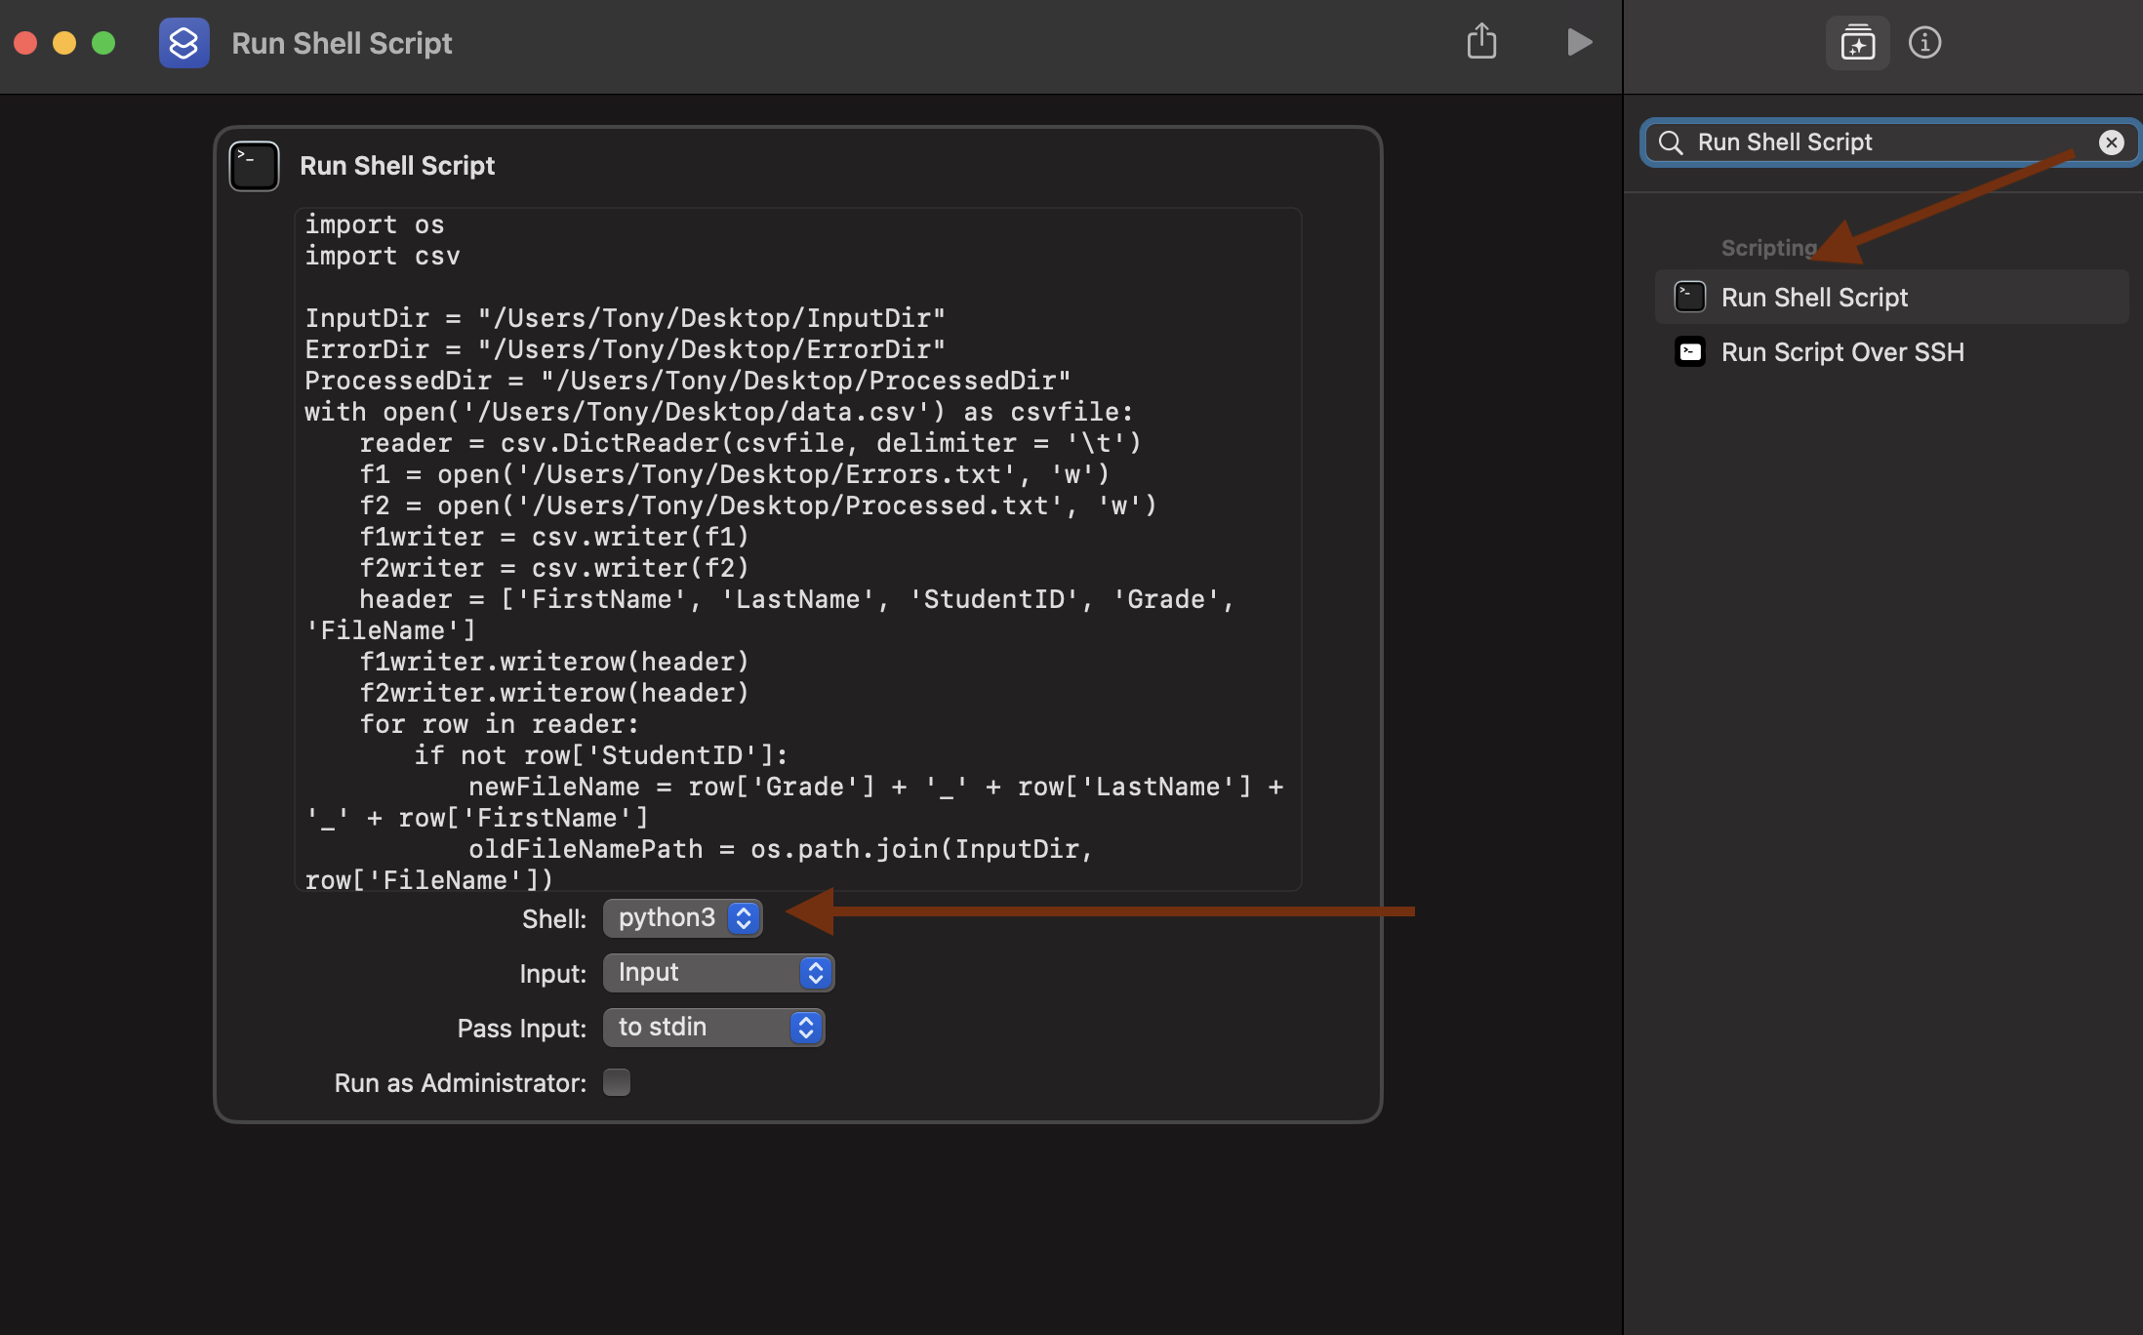The height and width of the screenshot is (1335, 2143).
Task: Enable the Run as Administrator checkbox
Action: 617,1082
